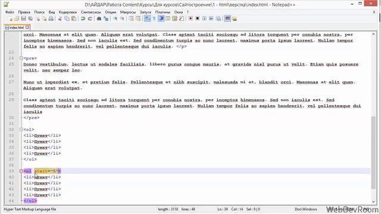The width and height of the screenshot is (381, 214).
Task: Open the Вид menu
Action: (52, 12)
